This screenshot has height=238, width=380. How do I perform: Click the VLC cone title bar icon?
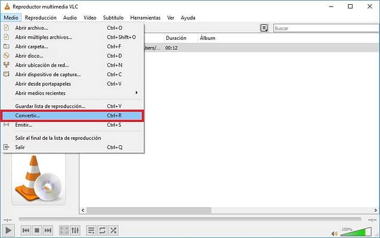(x=7, y=7)
